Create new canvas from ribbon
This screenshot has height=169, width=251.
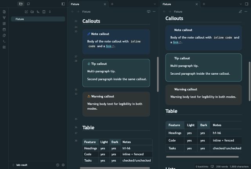pos(4,24)
